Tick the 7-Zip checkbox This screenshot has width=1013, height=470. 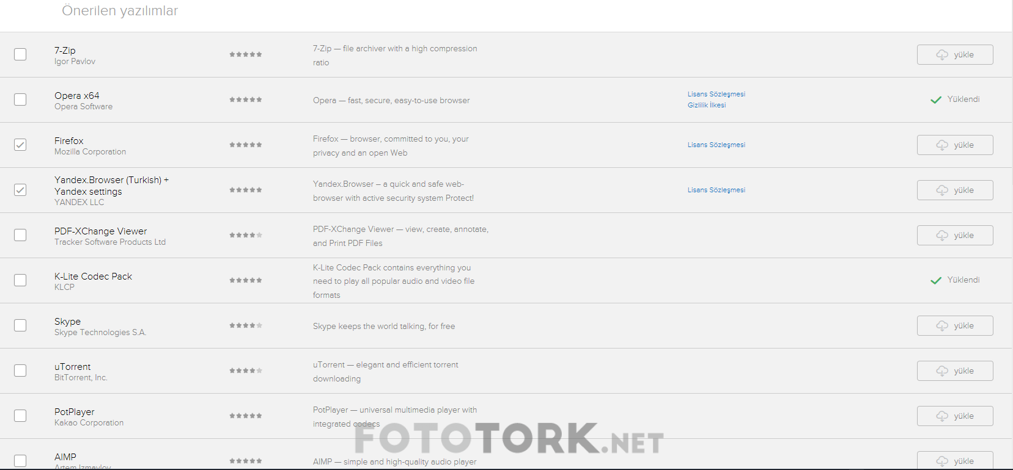click(20, 54)
